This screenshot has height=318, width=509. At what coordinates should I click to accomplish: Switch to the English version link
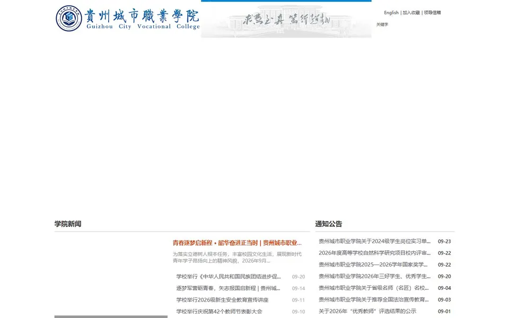[391, 13]
